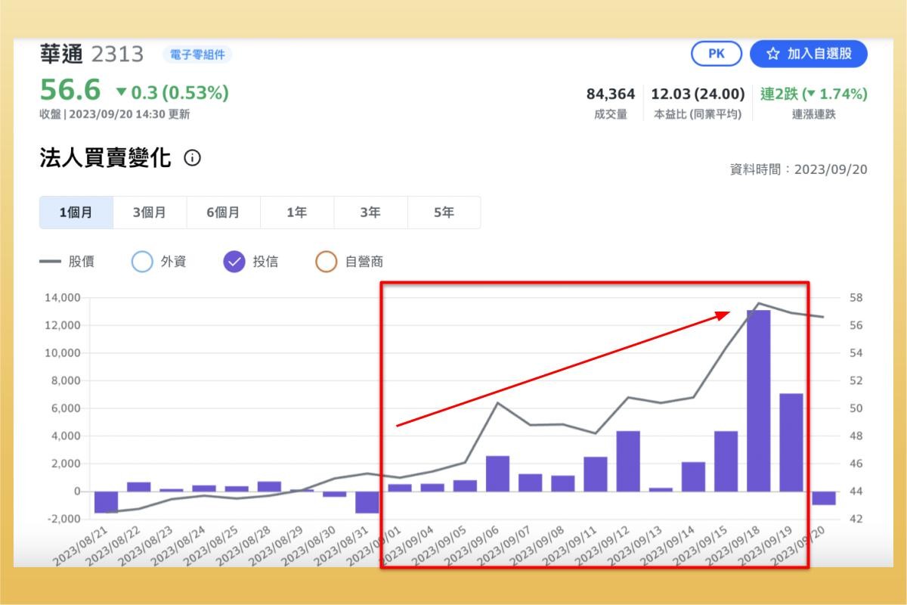907x605 pixels.
Task: Switch to the 3個月 range tab
Action: pyautogui.click(x=150, y=213)
